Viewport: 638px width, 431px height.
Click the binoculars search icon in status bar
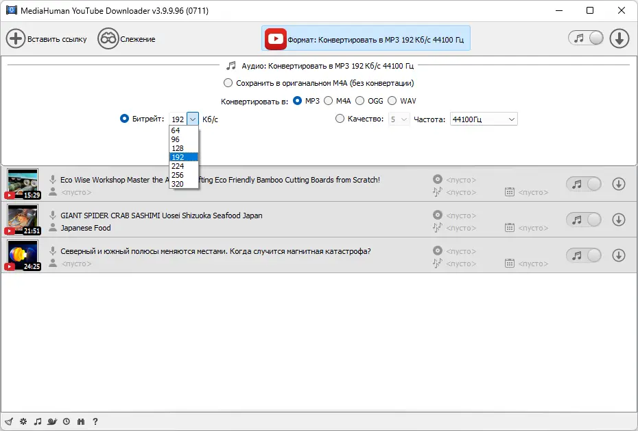click(x=81, y=421)
